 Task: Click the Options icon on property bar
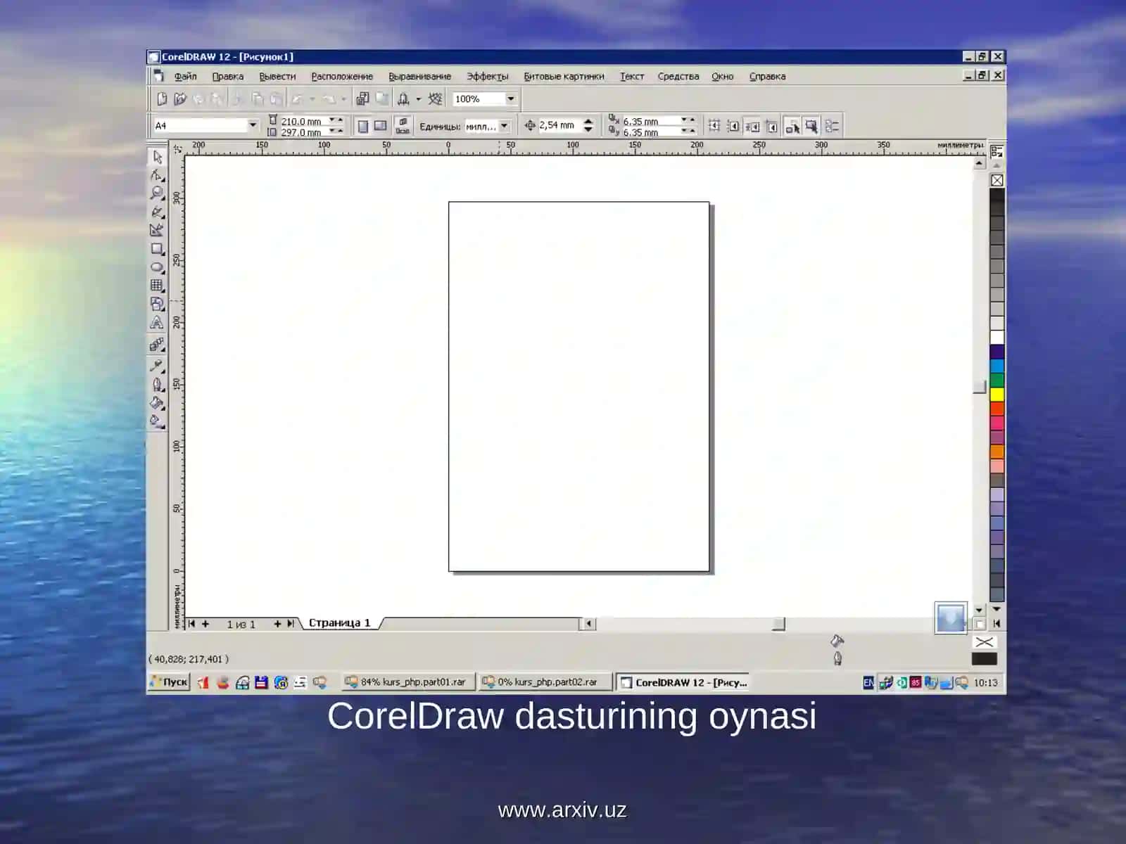pyautogui.click(x=832, y=126)
